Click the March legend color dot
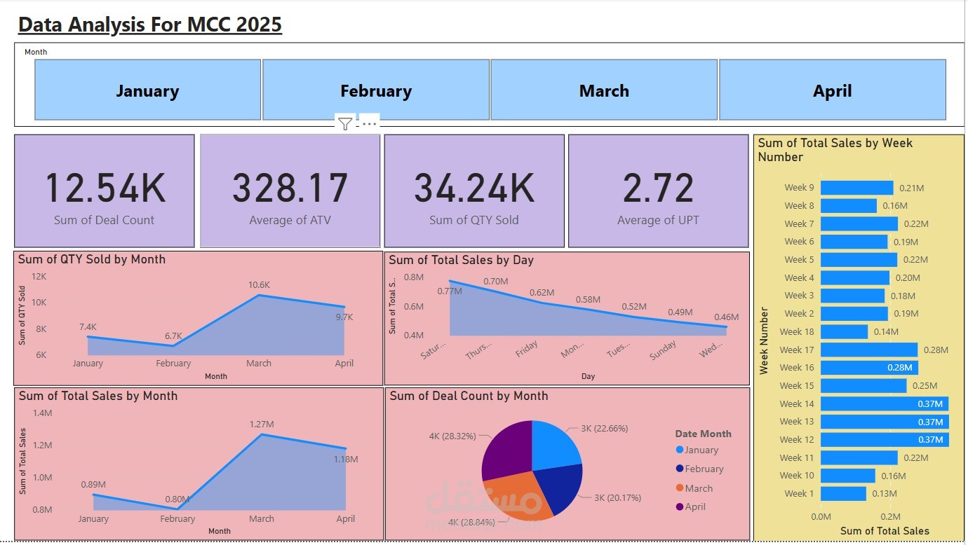The height and width of the screenshot is (545, 968). [x=680, y=488]
